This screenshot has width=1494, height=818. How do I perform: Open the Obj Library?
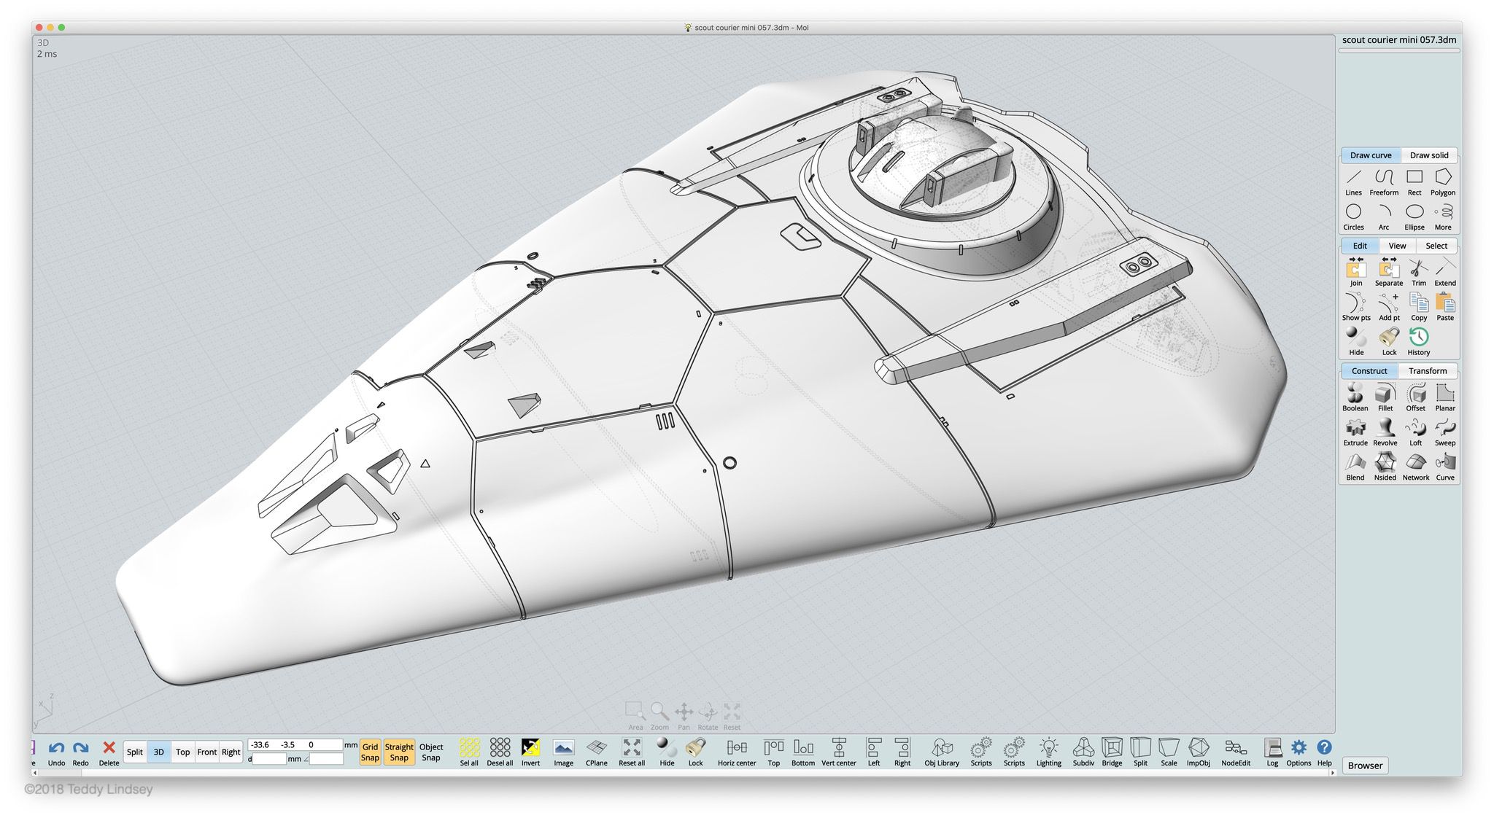(942, 753)
